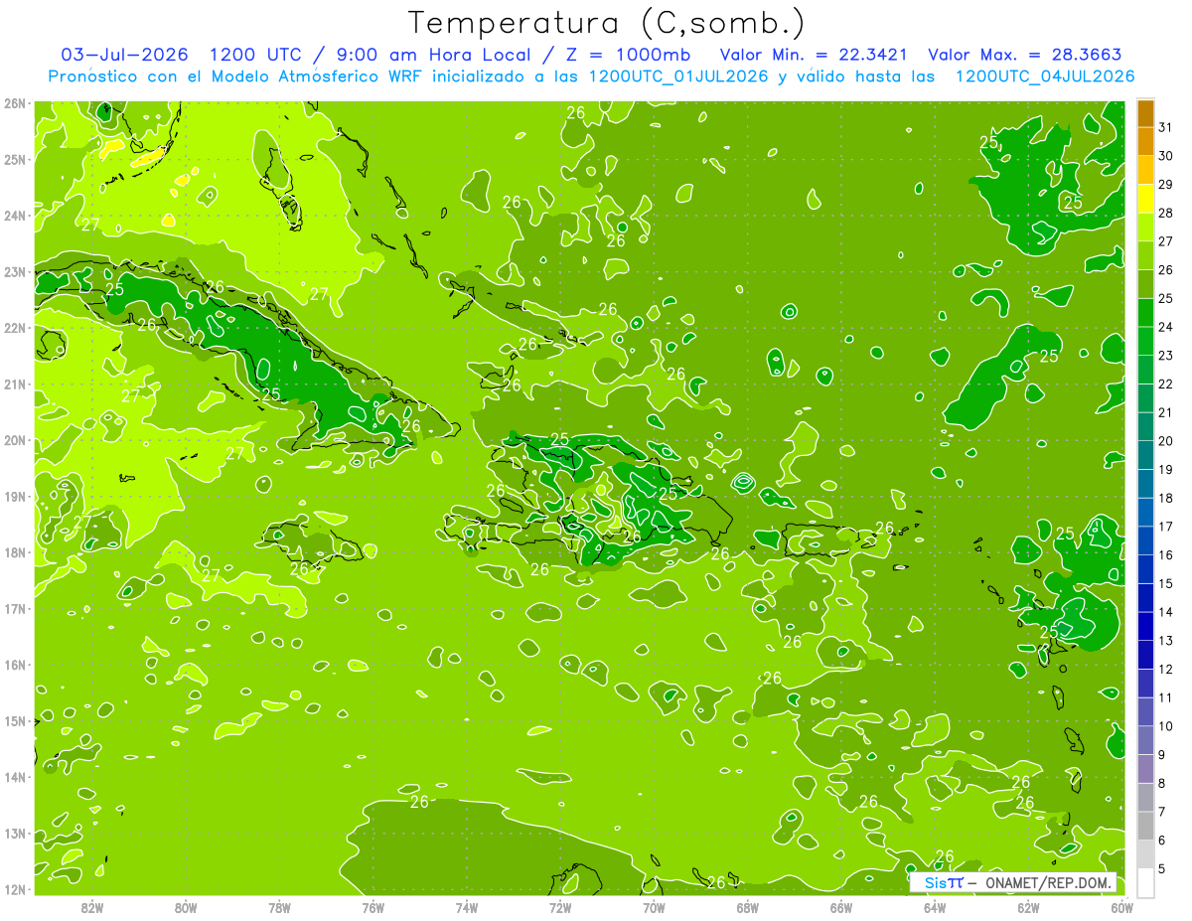Screen dimensions: 1192x921
Task: Pick the dark blue colorbar swatch between 13 and 14
Action: pyautogui.click(x=1145, y=626)
